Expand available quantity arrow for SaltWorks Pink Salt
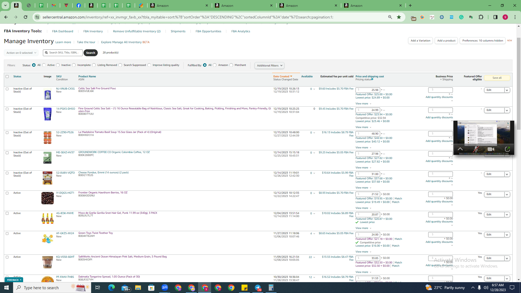Image resolution: width=521 pixels, height=293 pixels. (x=314, y=257)
